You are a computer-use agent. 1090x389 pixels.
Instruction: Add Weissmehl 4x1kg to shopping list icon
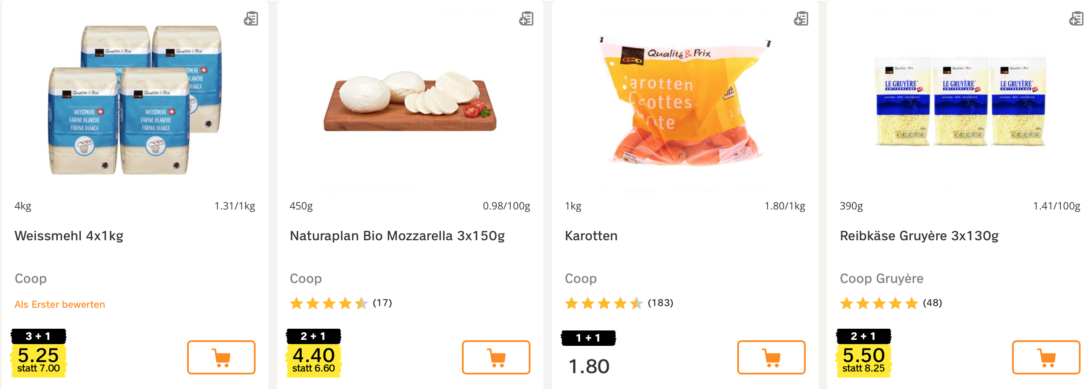tap(251, 19)
